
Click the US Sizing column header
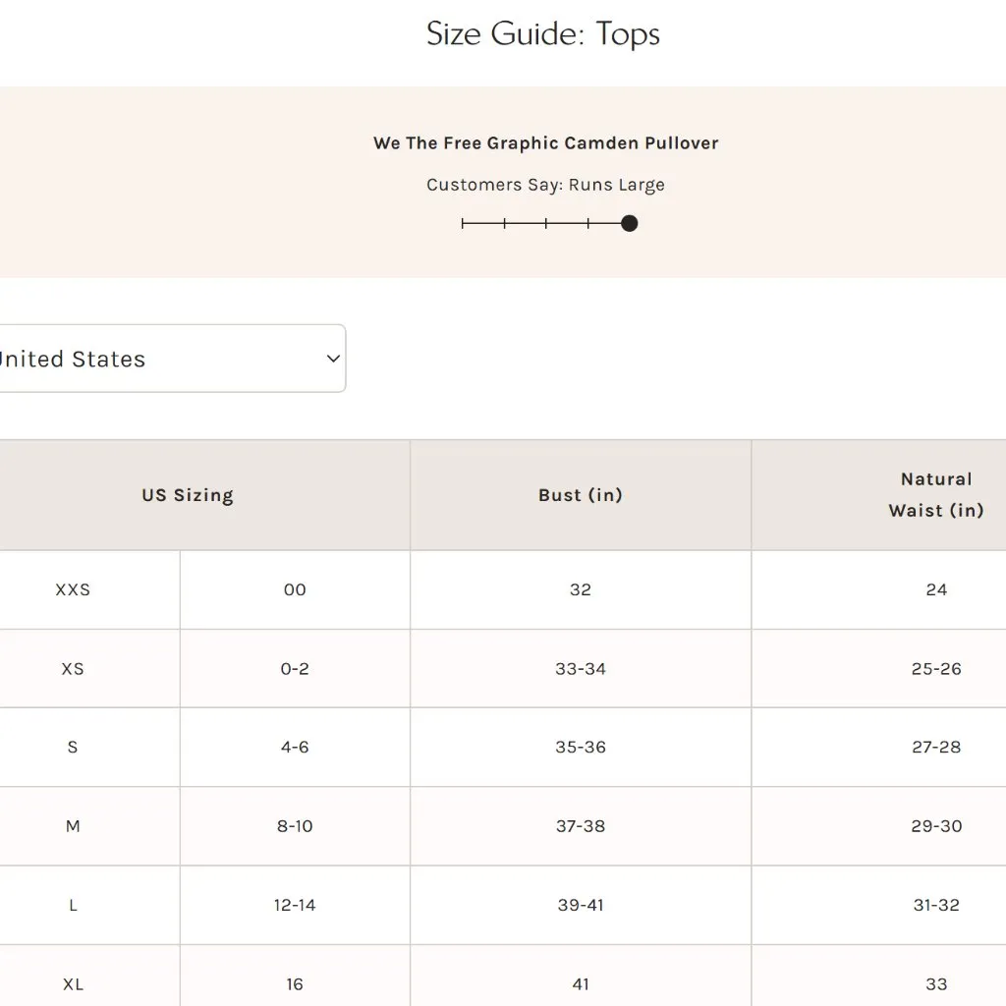(x=188, y=495)
